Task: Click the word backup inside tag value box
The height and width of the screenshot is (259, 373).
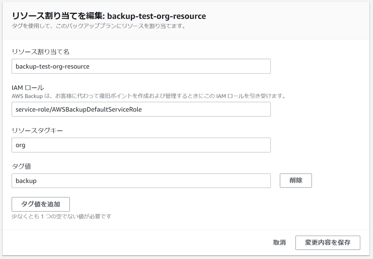Action: (26, 181)
